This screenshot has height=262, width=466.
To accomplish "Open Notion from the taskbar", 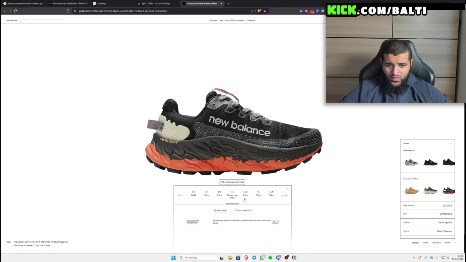I will pos(294,258).
